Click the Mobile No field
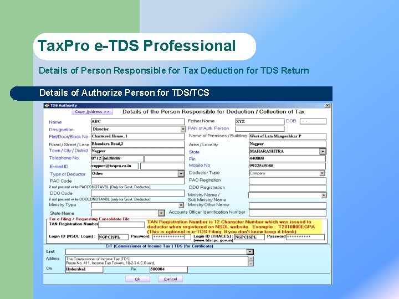Screen dimensions: 399x299 [x=287, y=166]
